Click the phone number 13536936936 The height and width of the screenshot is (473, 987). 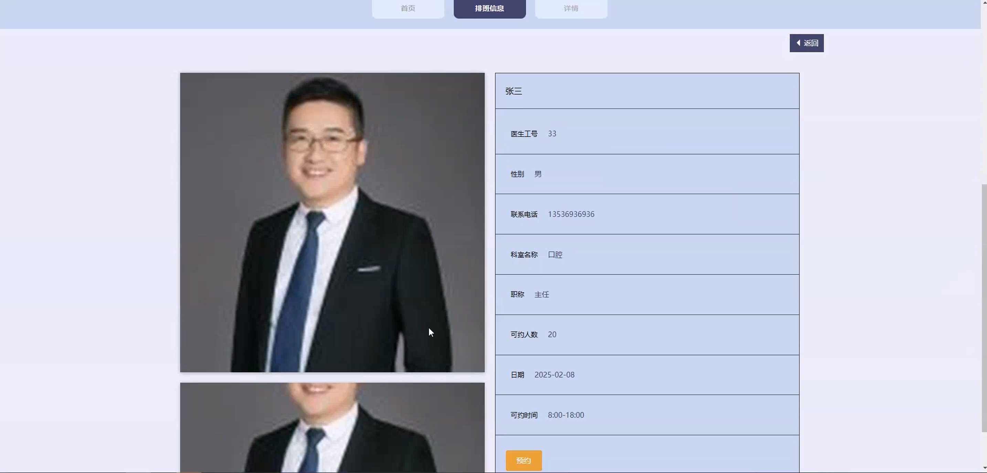571,214
